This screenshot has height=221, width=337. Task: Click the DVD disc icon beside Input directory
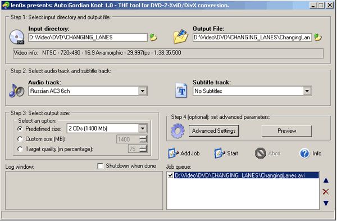point(17,37)
